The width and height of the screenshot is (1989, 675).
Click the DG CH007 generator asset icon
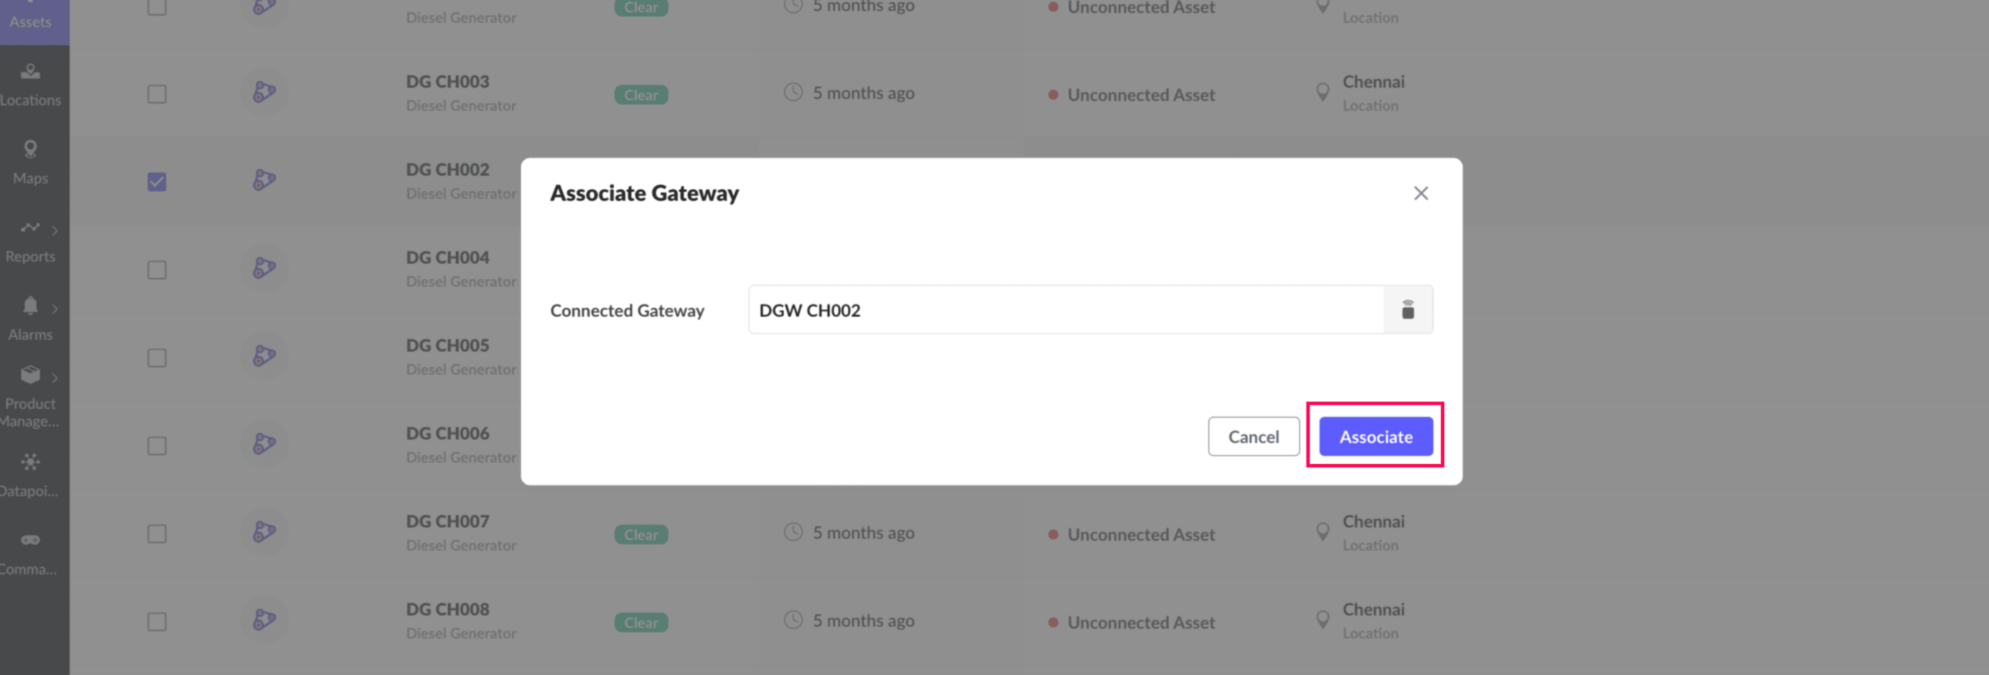pos(264,533)
